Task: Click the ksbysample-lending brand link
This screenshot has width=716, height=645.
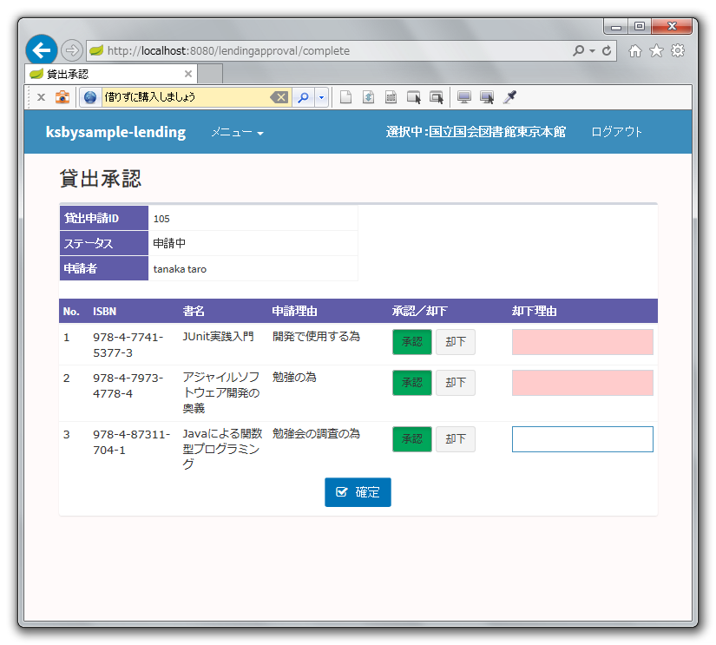Action: (116, 132)
